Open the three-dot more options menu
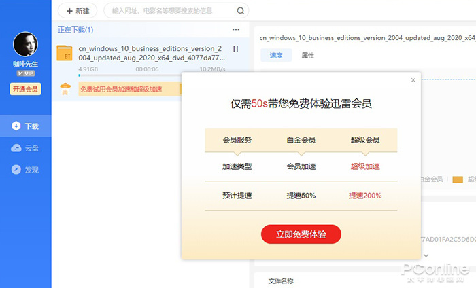This screenshot has height=288, width=476. pyautogui.click(x=236, y=30)
